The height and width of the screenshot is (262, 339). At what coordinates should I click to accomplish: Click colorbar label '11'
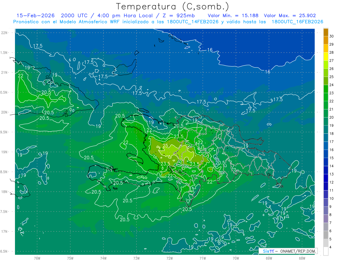331,190
